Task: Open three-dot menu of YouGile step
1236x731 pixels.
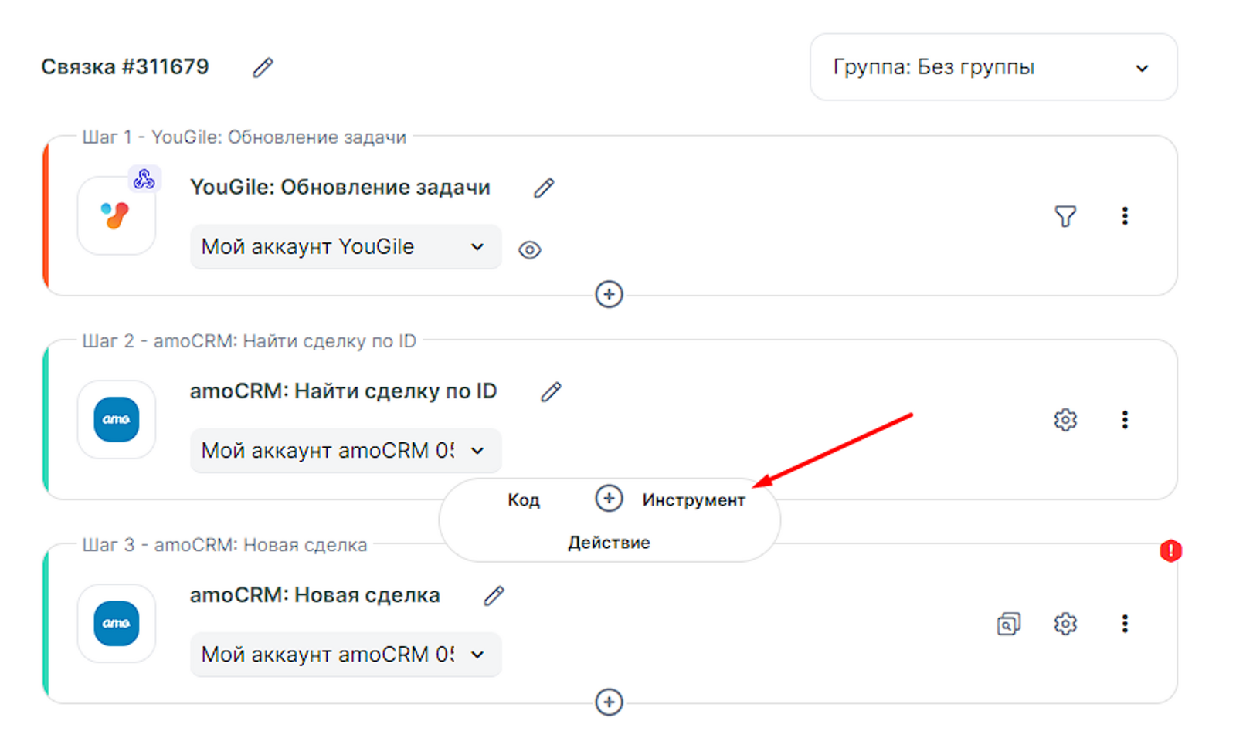Action: click(1125, 216)
